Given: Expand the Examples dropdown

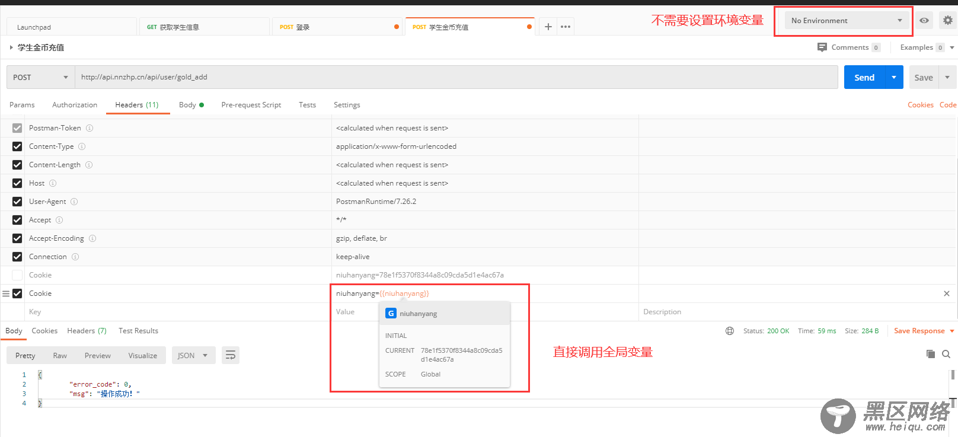Looking at the screenshot, I should click(952, 47).
